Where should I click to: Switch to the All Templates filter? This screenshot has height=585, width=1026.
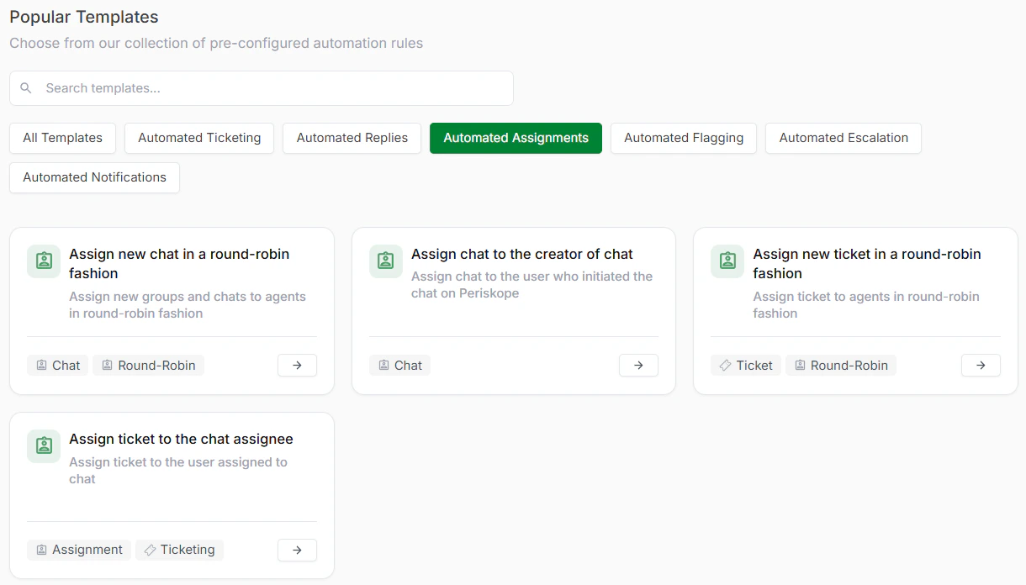point(62,138)
